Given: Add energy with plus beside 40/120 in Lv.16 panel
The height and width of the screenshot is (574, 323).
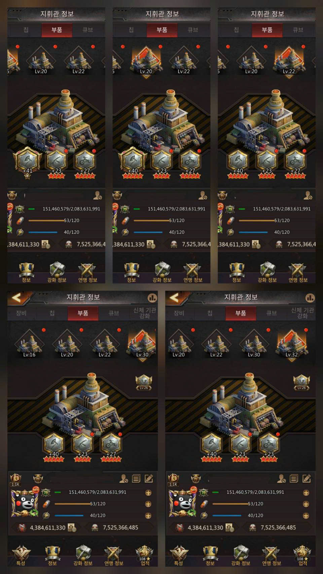Looking at the screenshot, I should point(148,515).
